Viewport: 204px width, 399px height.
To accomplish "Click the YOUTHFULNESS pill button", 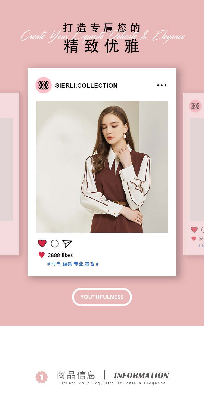I will 102,297.
